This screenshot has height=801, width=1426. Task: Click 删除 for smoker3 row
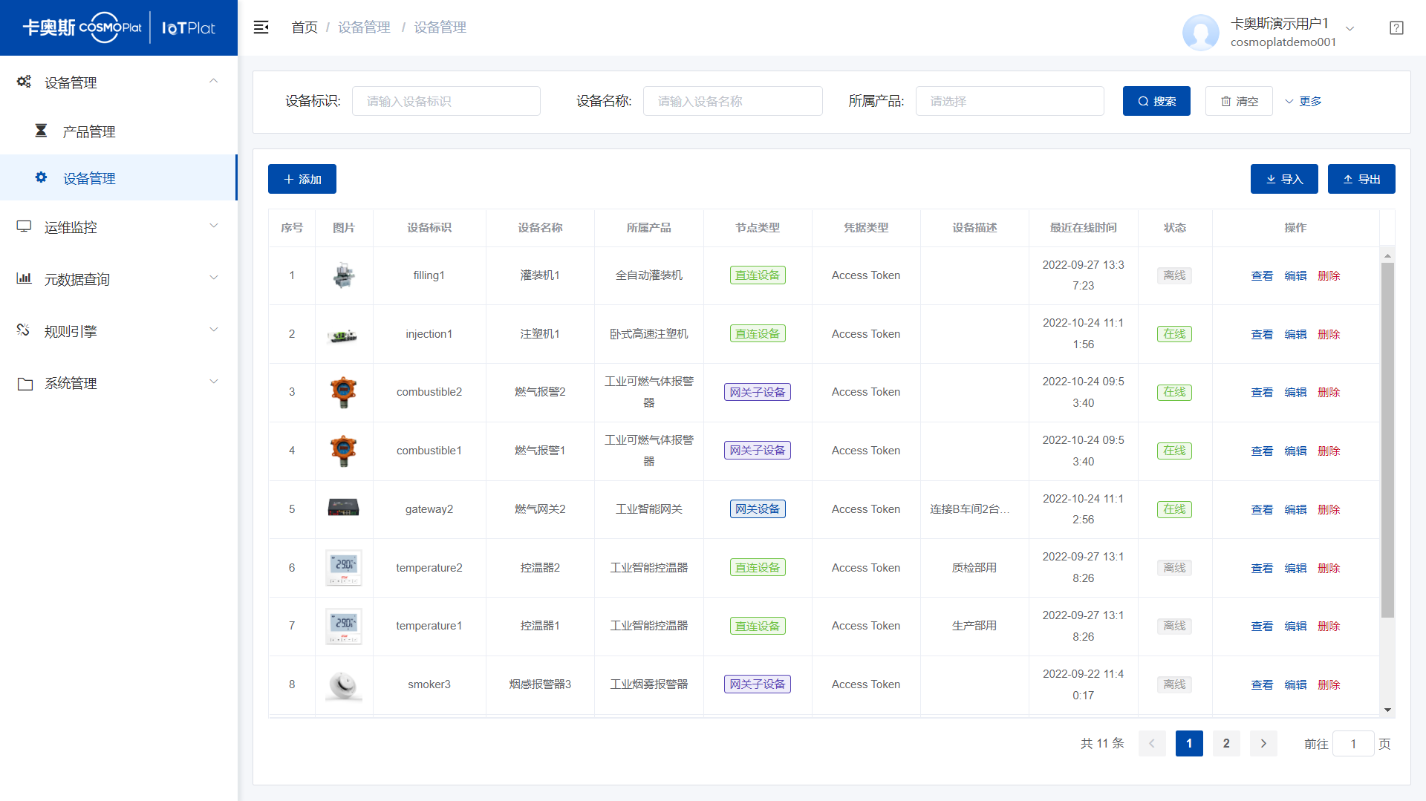coord(1329,684)
